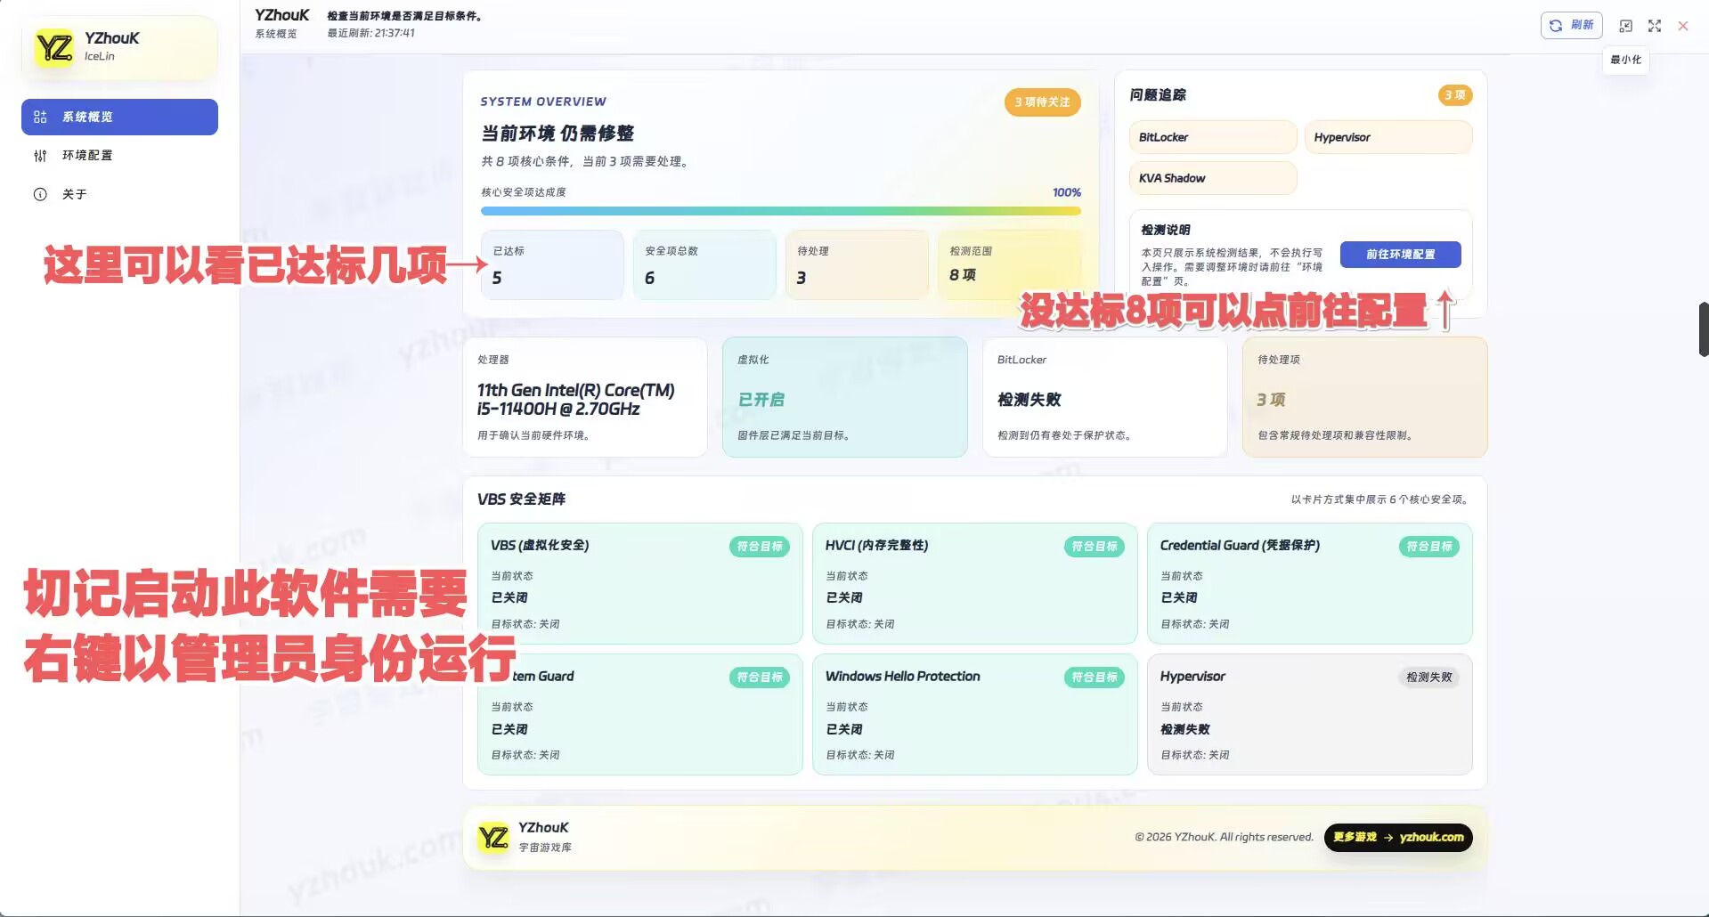
Task: Click the YZ logo in the footer
Action: 492,837
